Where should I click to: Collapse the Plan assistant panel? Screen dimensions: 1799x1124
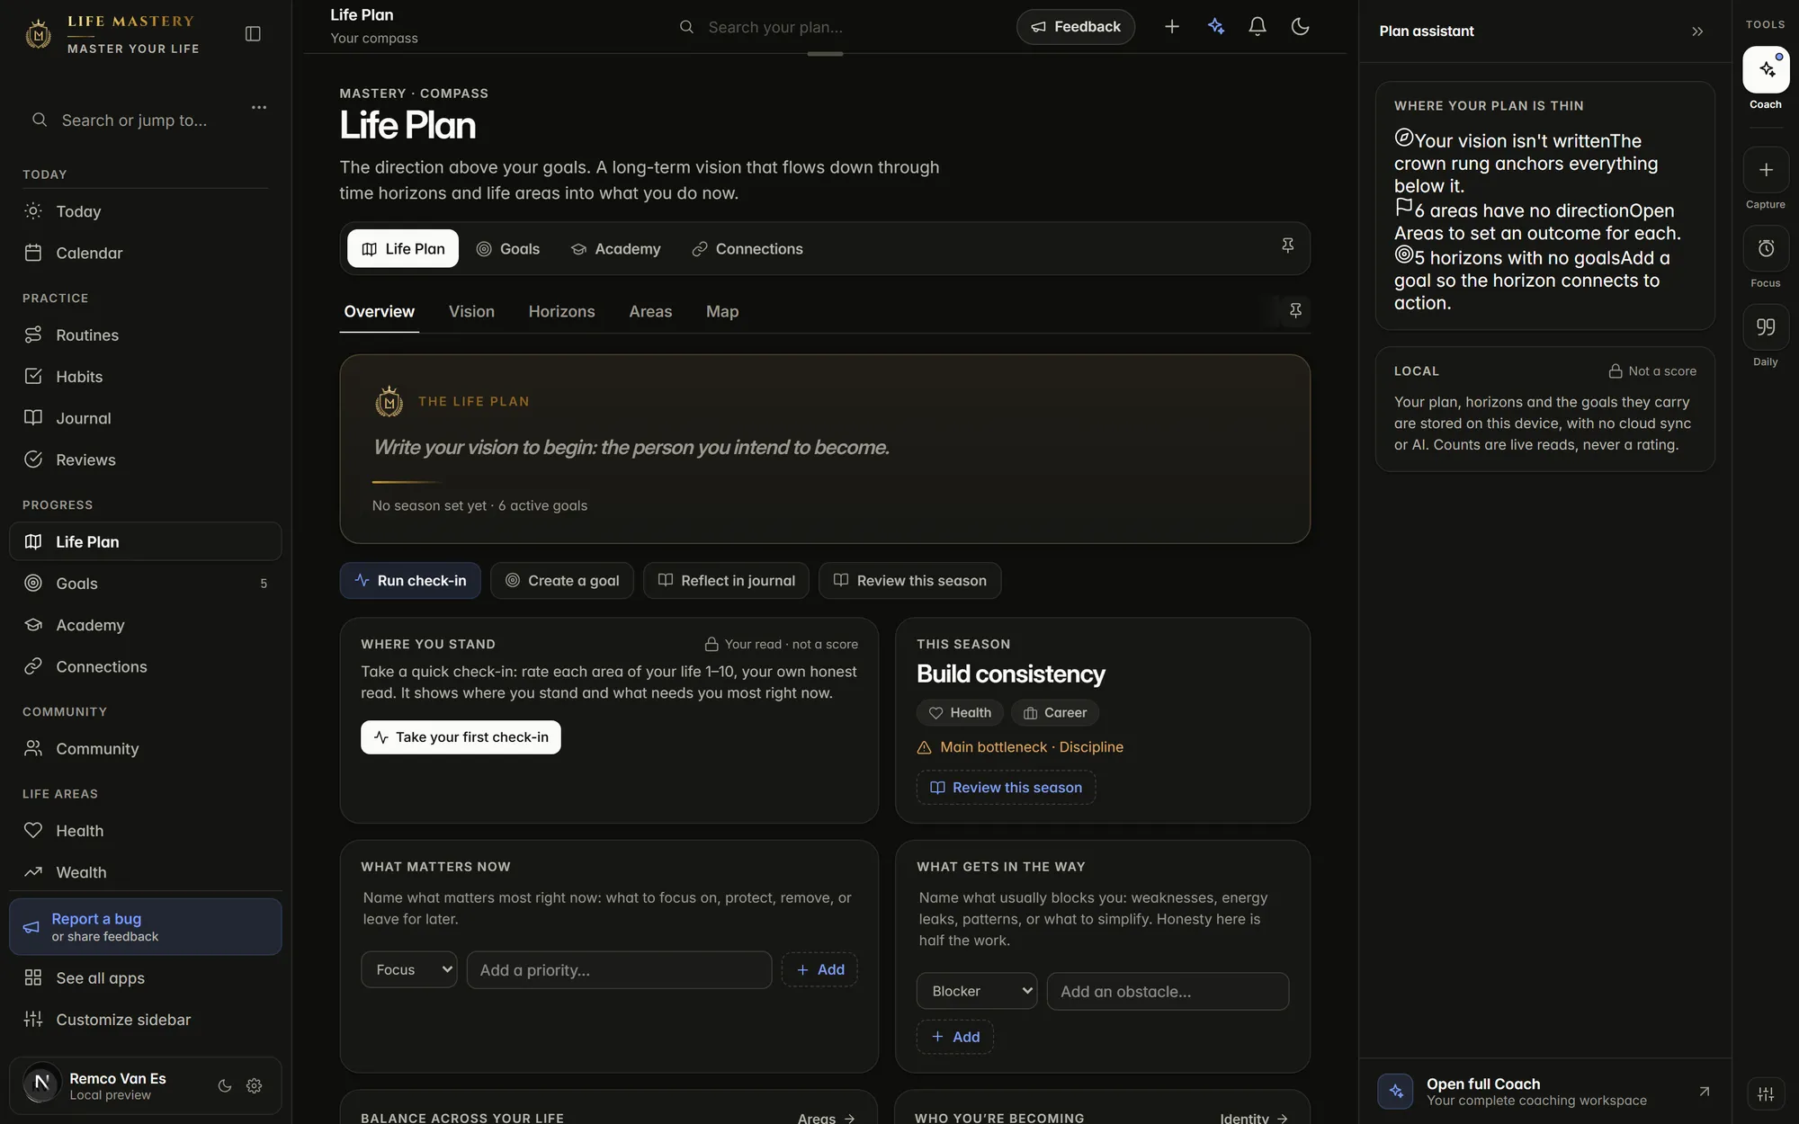[1697, 31]
